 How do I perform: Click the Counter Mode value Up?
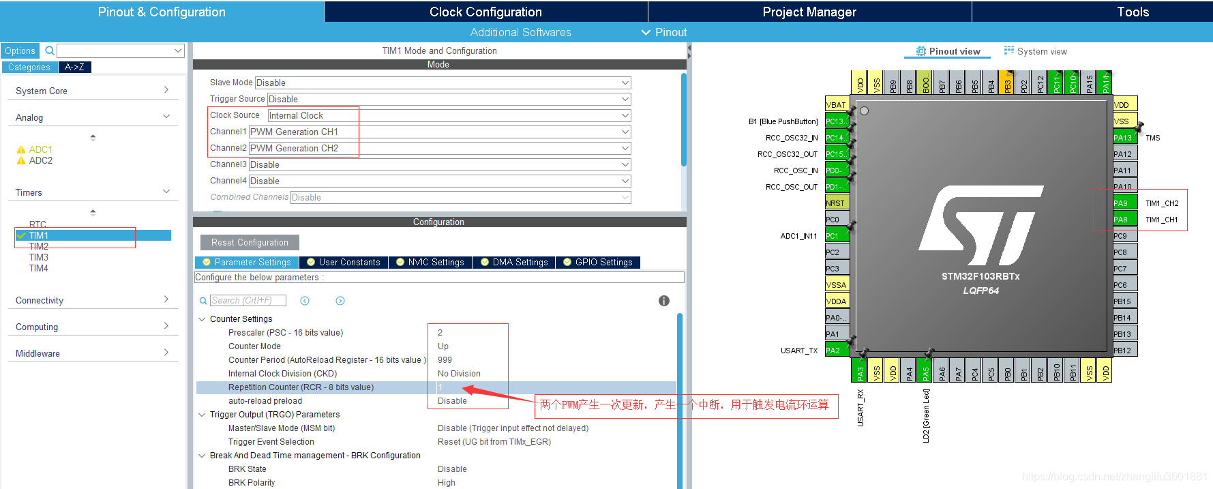pos(443,346)
